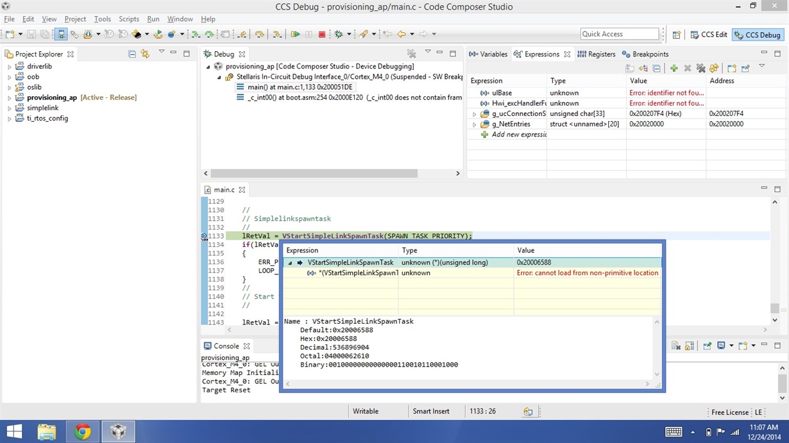Toggle Link with Editor in Project Explorer
Image resolution: width=789 pixels, height=443 pixels.
pos(146,54)
